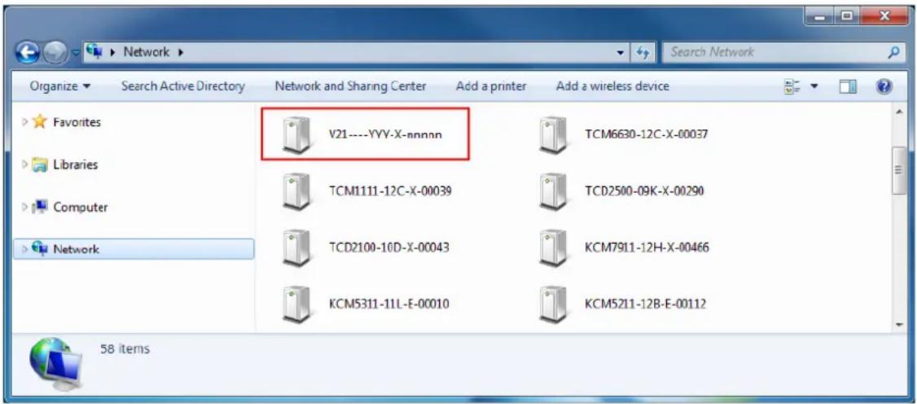917x404 pixels.
Task: Click the Network icon in address bar
Action: click(94, 51)
